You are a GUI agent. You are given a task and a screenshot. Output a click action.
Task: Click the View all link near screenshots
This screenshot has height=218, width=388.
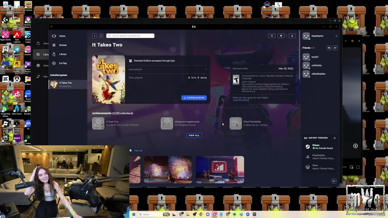point(138,150)
